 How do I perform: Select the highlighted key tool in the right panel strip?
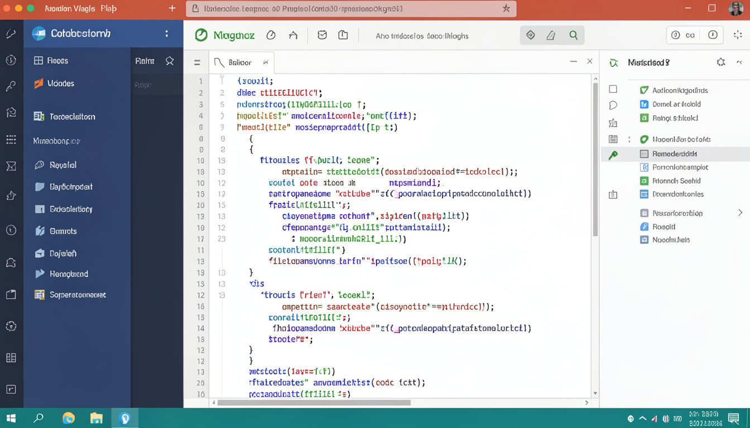pyautogui.click(x=613, y=153)
